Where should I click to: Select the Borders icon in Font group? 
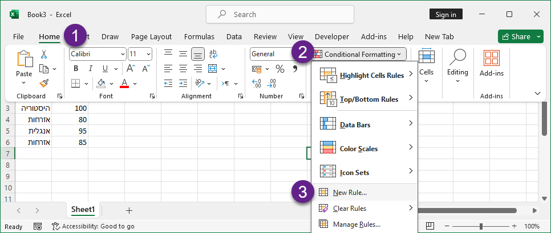click(76, 83)
